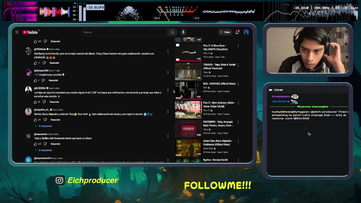The height and width of the screenshot is (203, 361).
Task: Click the search magnifier button
Action: [x=172, y=32]
